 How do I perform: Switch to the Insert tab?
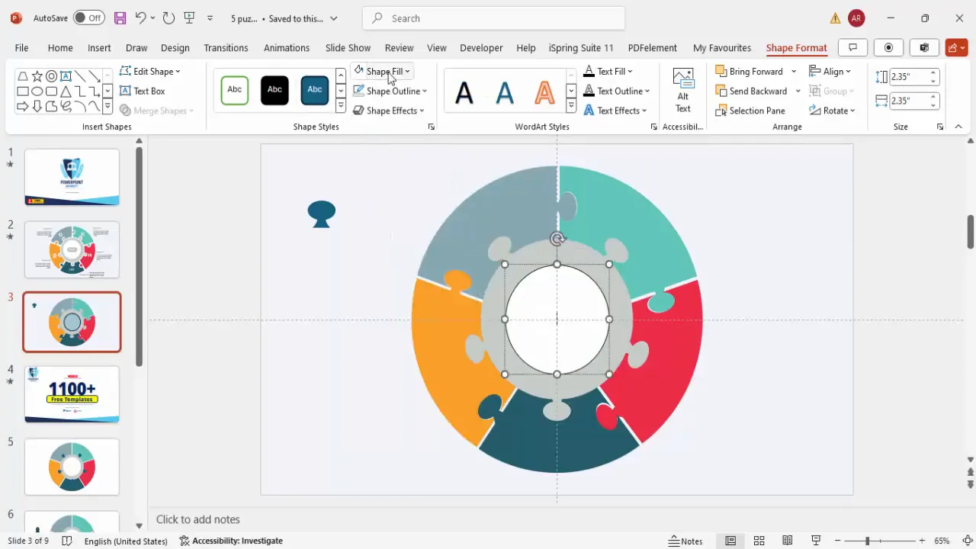click(99, 47)
